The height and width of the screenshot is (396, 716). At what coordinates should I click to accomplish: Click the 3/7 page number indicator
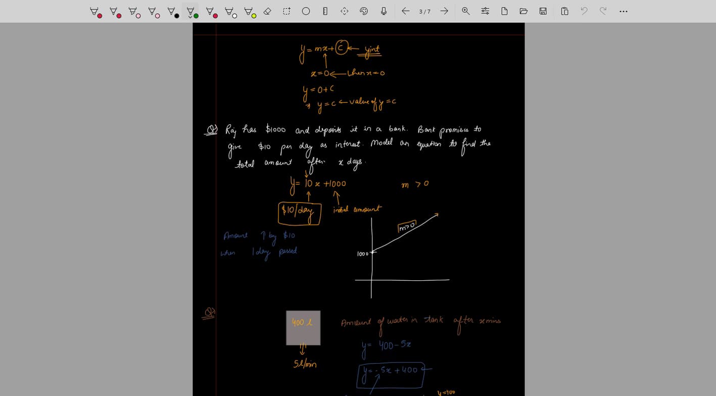click(x=424, y=11)
